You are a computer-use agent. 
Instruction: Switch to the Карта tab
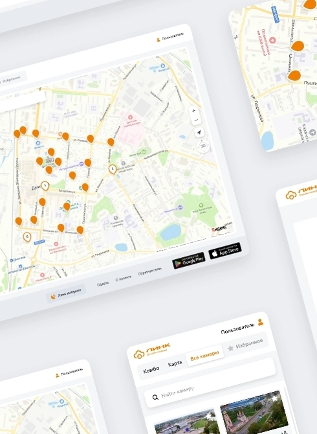point(175,363)
